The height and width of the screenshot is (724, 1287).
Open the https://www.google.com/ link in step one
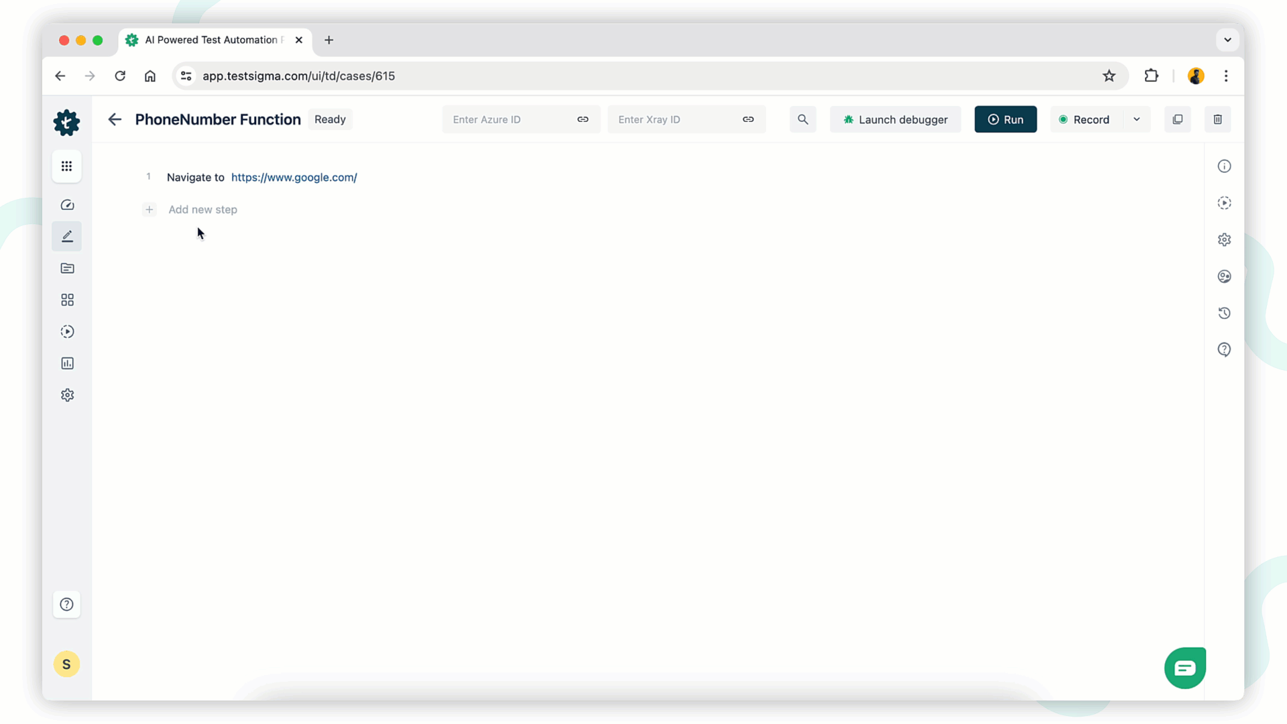point(294,177)
